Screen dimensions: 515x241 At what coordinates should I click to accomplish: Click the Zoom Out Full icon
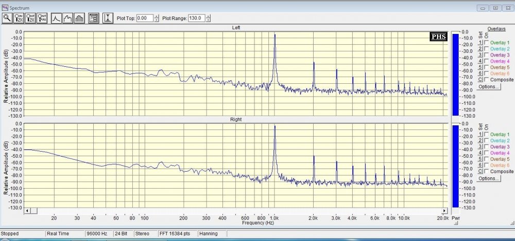pos(43,18)
